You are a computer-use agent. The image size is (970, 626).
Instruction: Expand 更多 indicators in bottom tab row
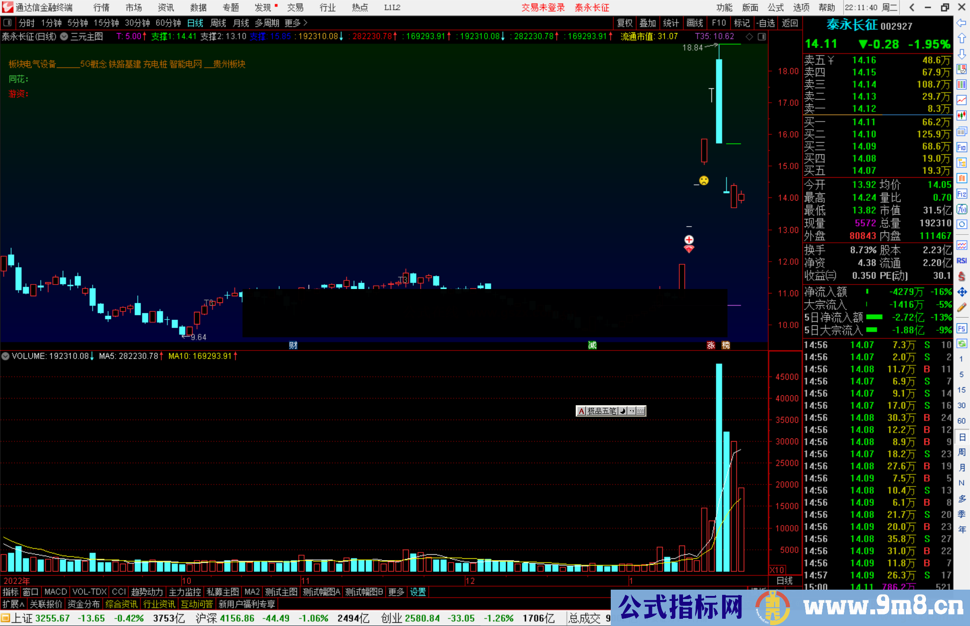click(396, 592)
